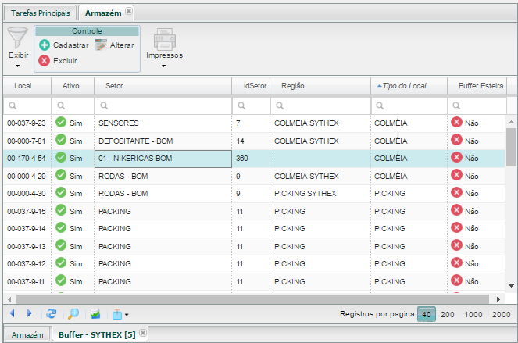Select the 01 - NIKERICAS BOM cell
Viewport: 518px width, 343px height.
point(163,159)
